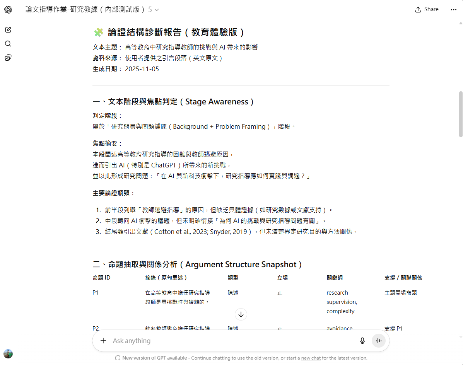Viewport: 463px width, 365px height.
Task: Open the search chats magnifier icon
Action: point(8,44)
